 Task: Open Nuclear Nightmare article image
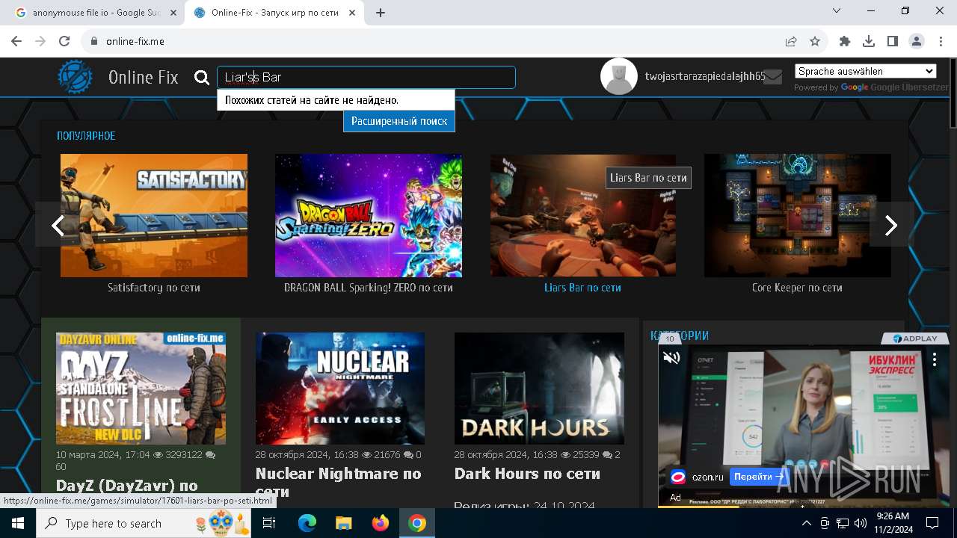[x=340, y=389]
